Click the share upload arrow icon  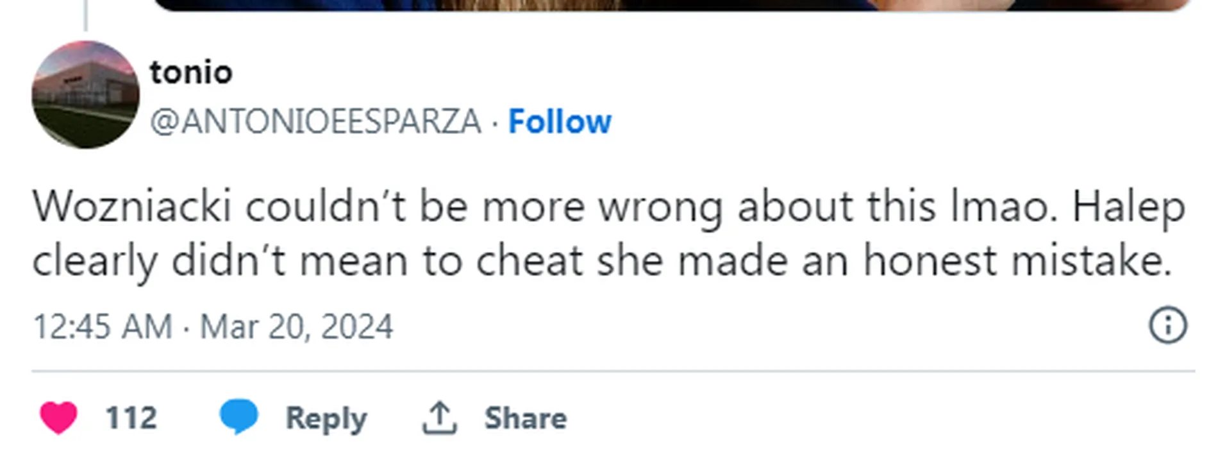439,418
